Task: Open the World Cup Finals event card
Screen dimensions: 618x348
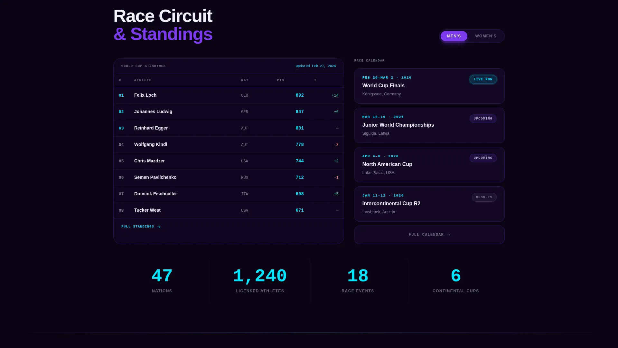Action: (x=429, y=86)
